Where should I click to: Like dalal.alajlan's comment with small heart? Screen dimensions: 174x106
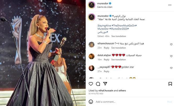point(171,56)
